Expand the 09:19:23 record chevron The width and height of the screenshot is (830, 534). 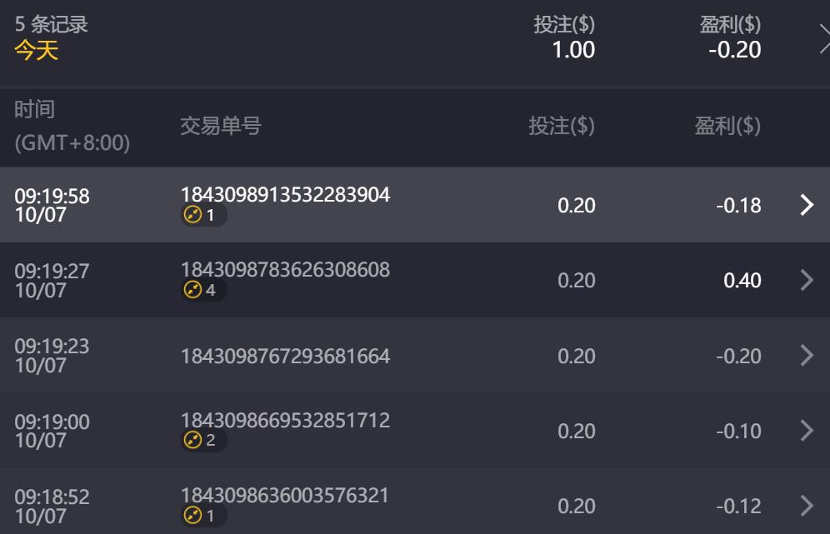pos(806,356)
